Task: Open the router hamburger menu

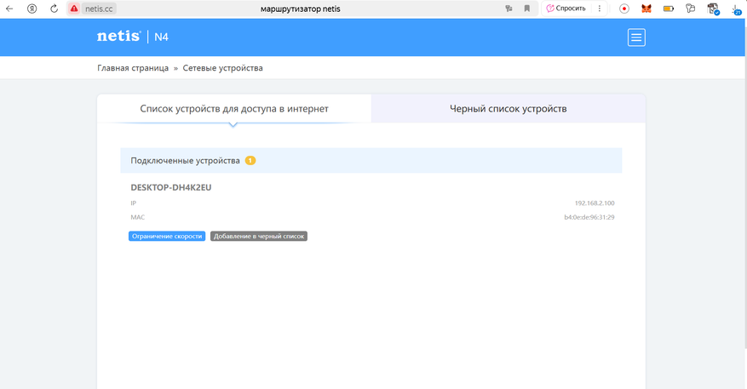Action: [636, 37]
